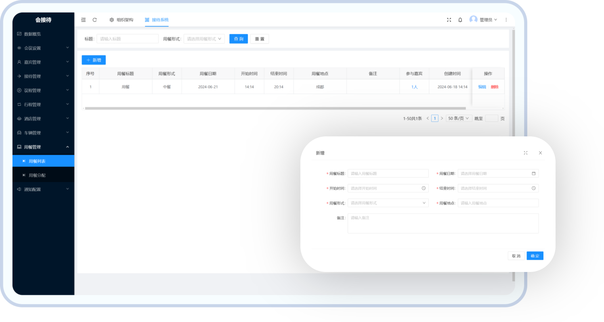The width and height of the screenshot is (604, 322).
Task: Click the refresh icon in top bar
Action: coord(94,20)
